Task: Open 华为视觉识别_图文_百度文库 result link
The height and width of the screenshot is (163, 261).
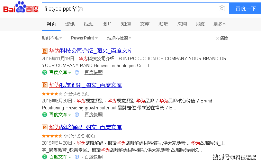Action: (85, 85)
